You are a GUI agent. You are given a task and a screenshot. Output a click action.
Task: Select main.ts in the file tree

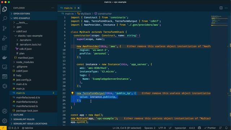(34, 93)
